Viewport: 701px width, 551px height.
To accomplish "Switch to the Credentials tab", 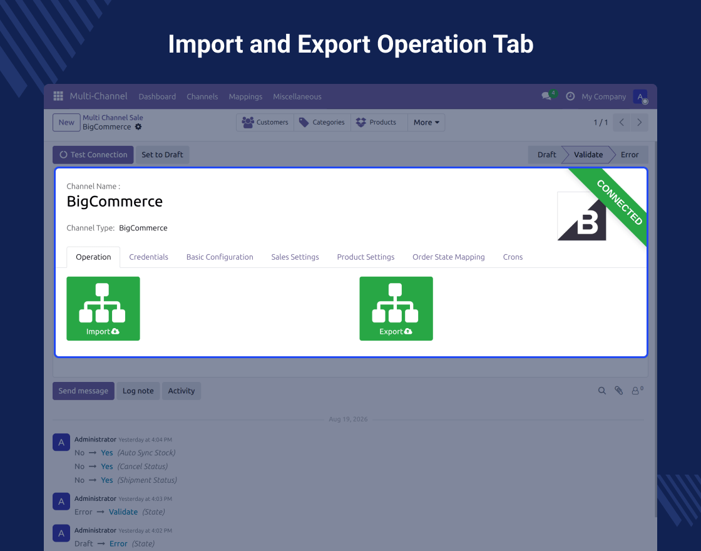I will (x=148, y=257).
